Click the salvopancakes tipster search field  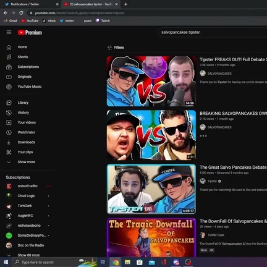click(x=212, y=32)
